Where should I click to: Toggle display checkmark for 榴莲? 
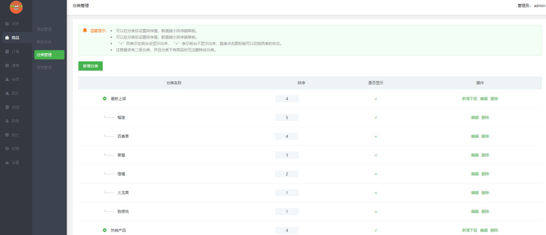(x=375, y=117)
